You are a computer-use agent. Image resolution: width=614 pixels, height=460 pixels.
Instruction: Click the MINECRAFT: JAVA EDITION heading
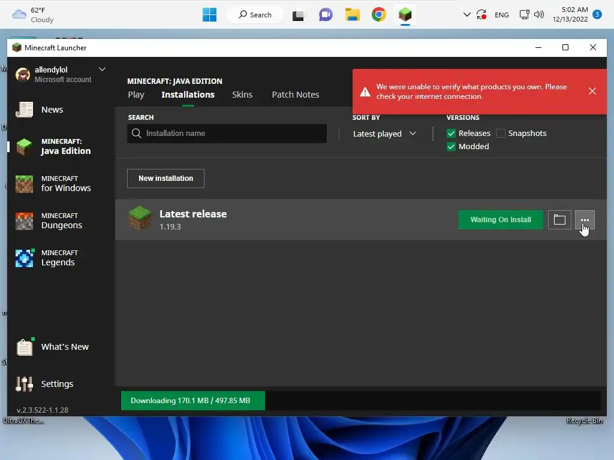coord(174,81)
